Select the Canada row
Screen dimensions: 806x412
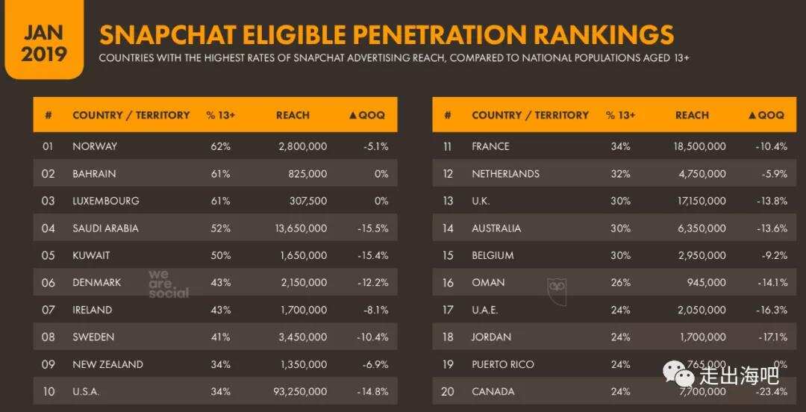coord(613,392)
